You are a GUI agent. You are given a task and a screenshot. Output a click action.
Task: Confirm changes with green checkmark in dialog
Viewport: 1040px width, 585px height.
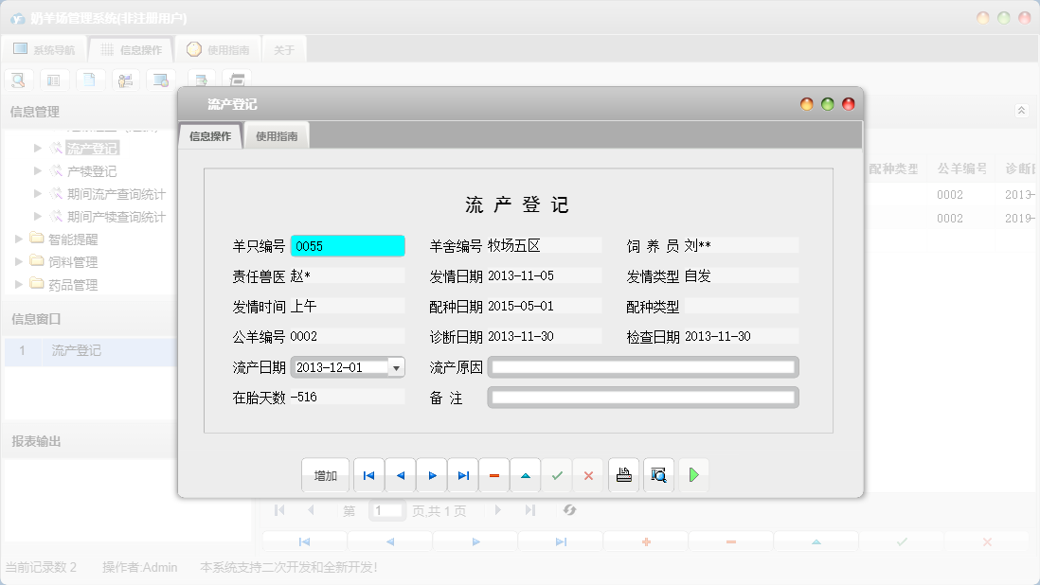click(557, 475)
